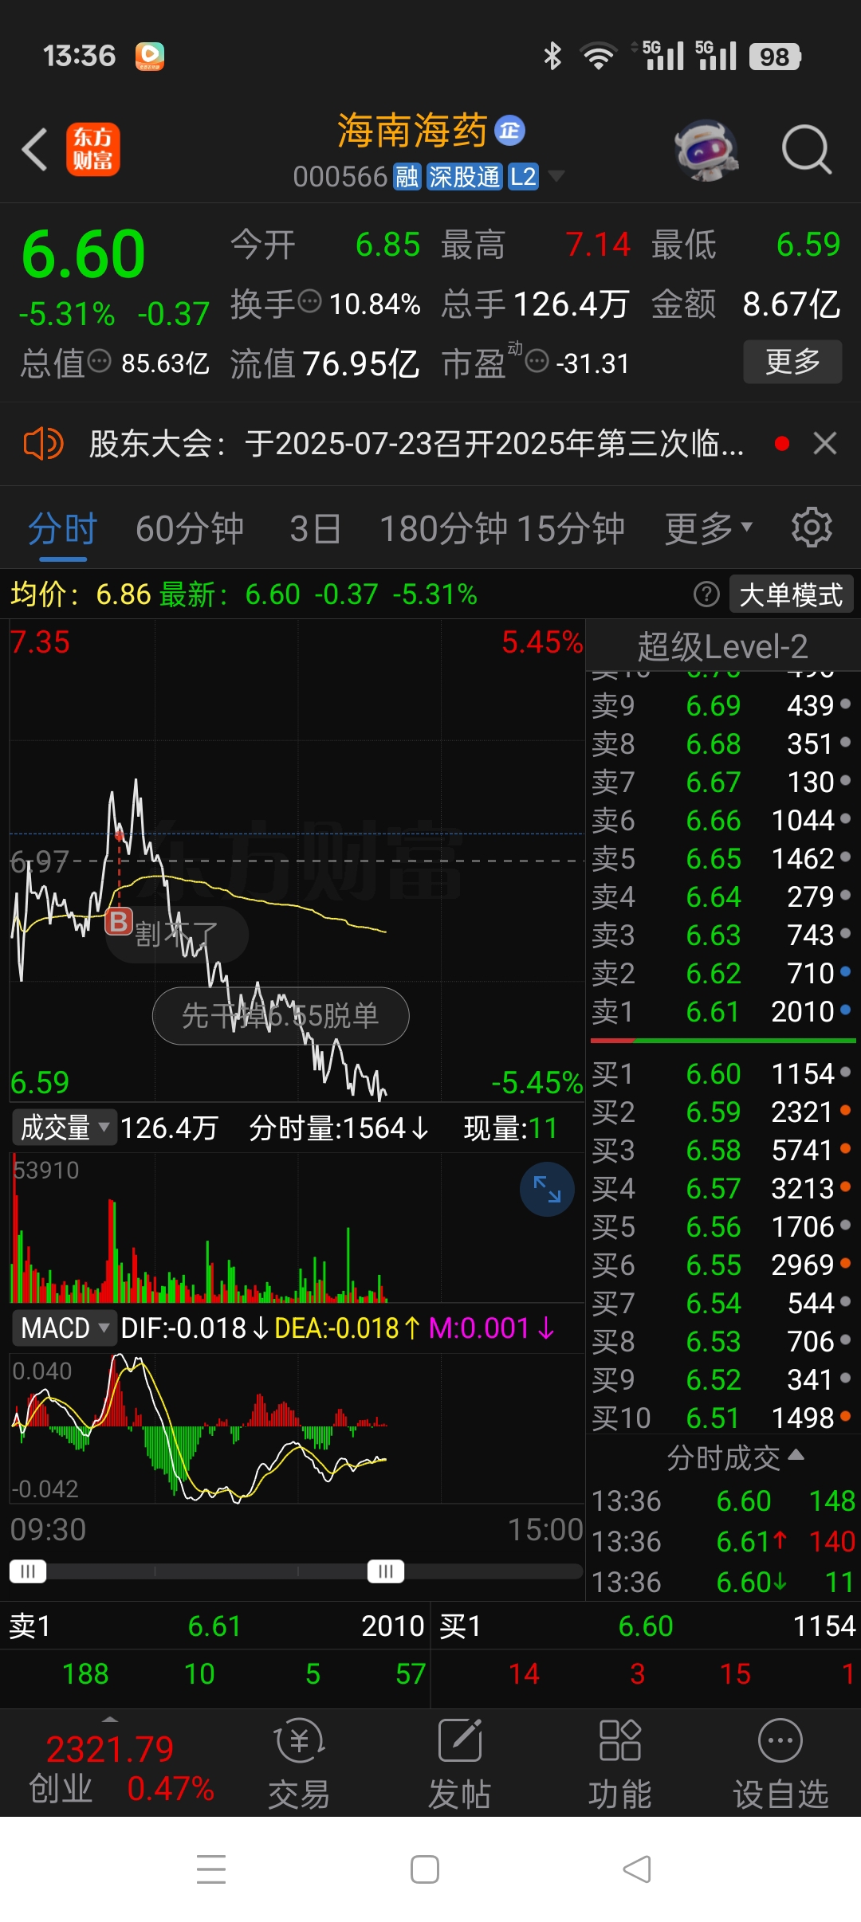Open the 先干掉6.55脱单 comment bubble
Screen dimensions: 861x1922
click(281, 1015)
